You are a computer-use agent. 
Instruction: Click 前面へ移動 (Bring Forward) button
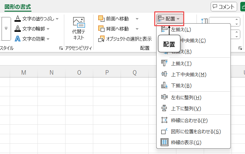[x=114, y=19]
